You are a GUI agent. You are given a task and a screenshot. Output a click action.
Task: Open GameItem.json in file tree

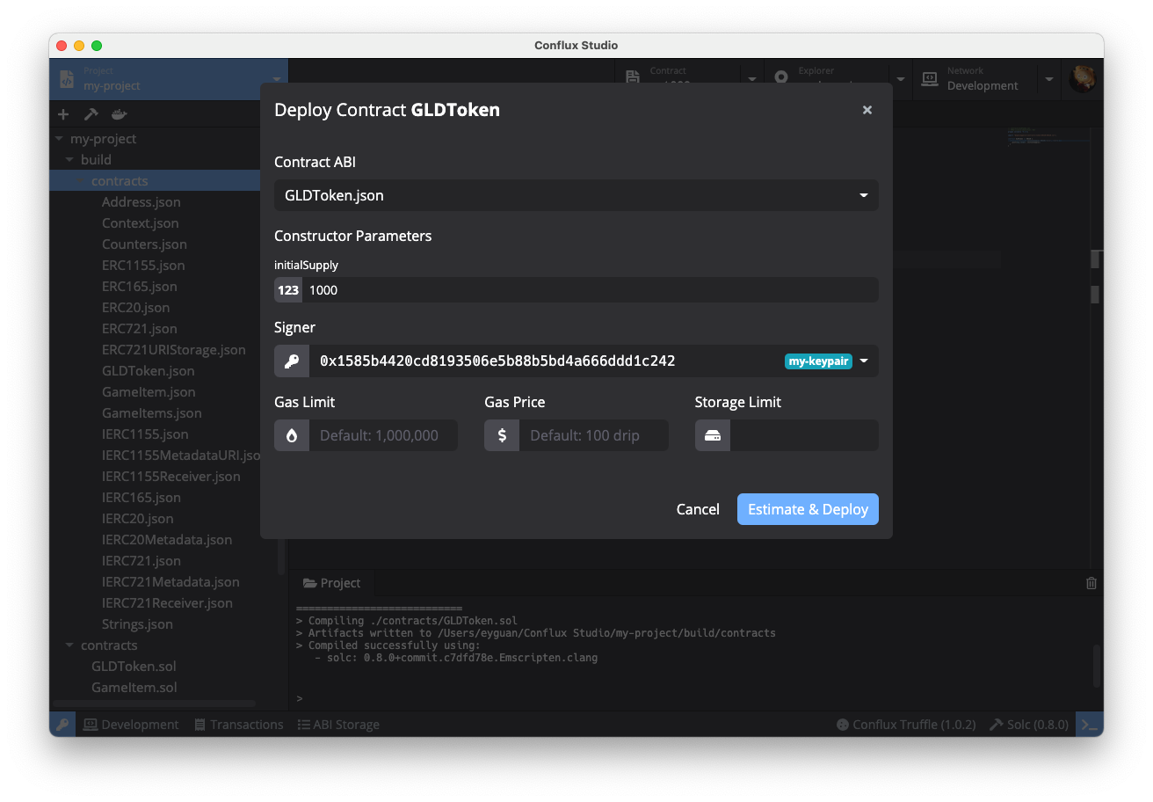(x=149, y=392)
